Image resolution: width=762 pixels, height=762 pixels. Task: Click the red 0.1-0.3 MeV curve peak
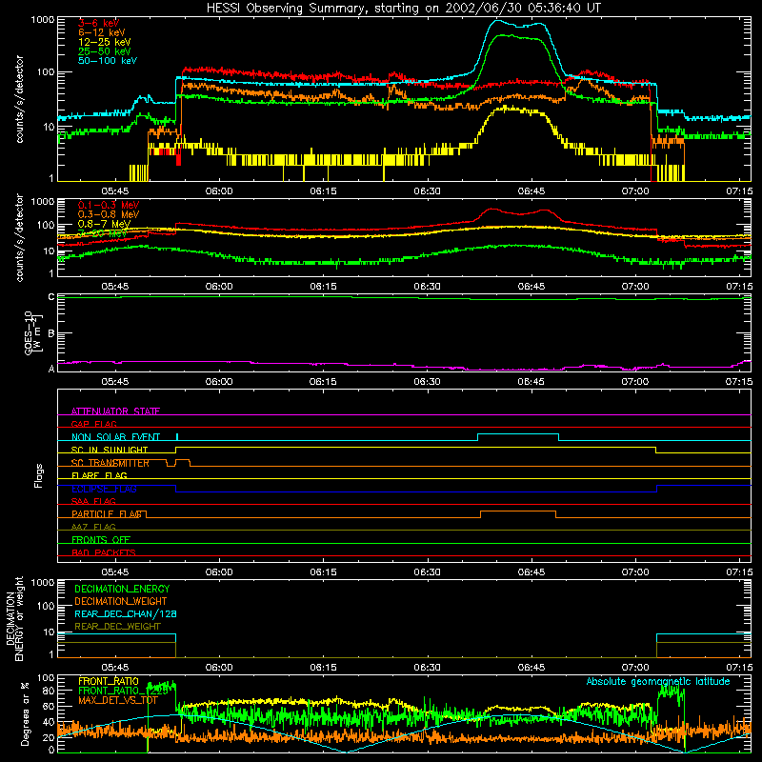491,209
